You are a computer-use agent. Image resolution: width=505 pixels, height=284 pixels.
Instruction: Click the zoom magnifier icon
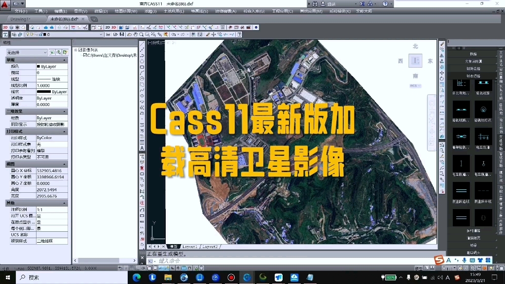[142, 35]
